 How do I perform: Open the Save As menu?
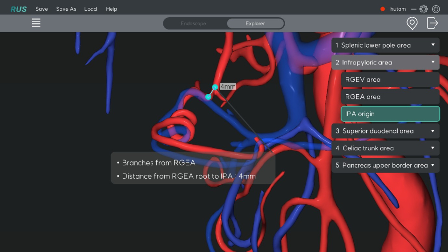click(66, 9)
